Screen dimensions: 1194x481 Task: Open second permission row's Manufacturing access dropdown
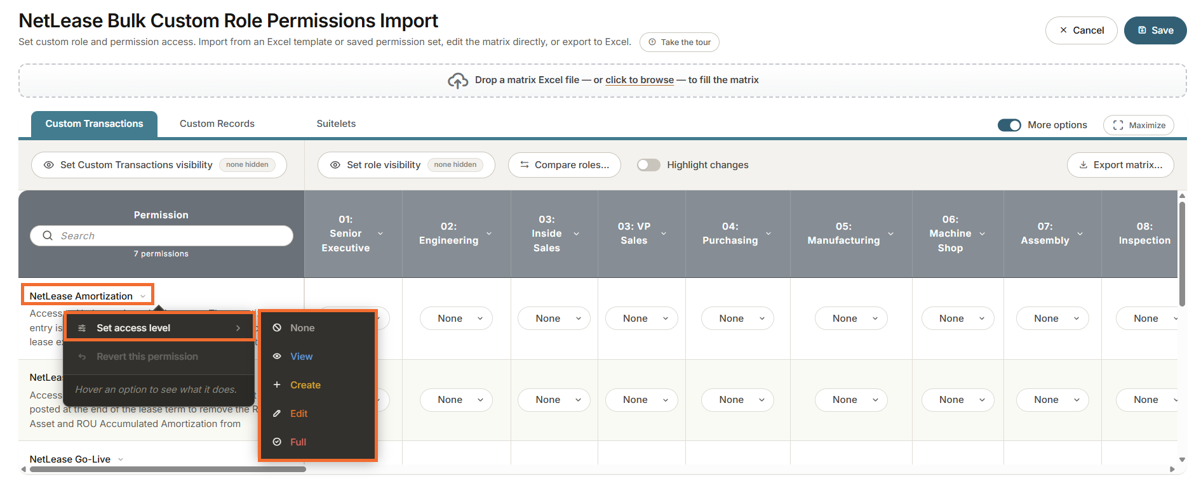click(x=851, y=400)
